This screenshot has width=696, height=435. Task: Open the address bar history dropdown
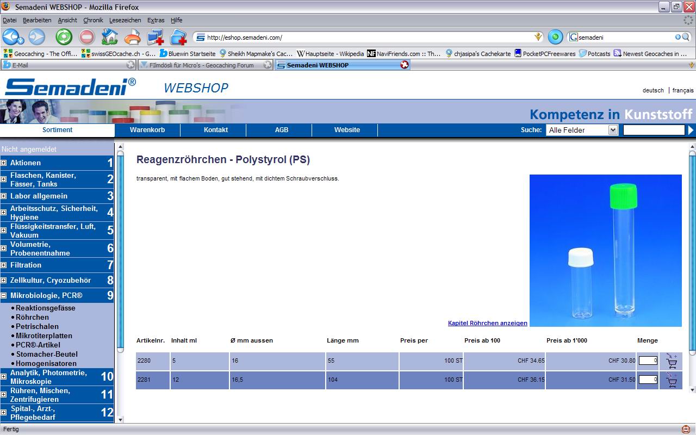[x=538, y=37]
